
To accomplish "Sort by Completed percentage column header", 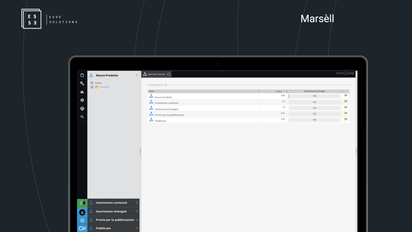I will (315, 91).
